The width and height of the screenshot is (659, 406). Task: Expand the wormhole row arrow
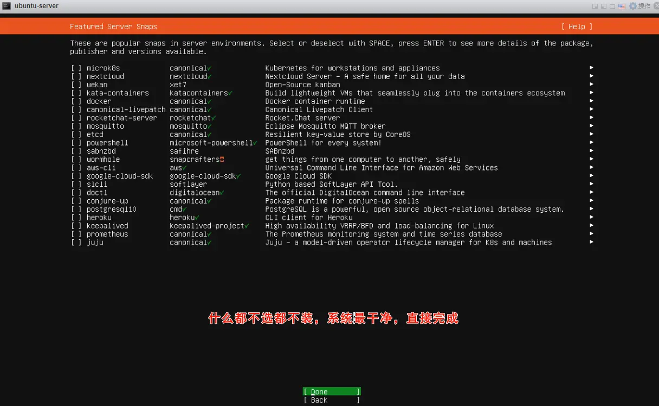591,160
